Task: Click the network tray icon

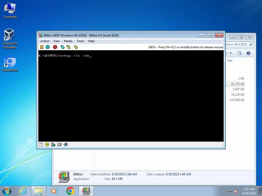Action: tap(230, 191)
